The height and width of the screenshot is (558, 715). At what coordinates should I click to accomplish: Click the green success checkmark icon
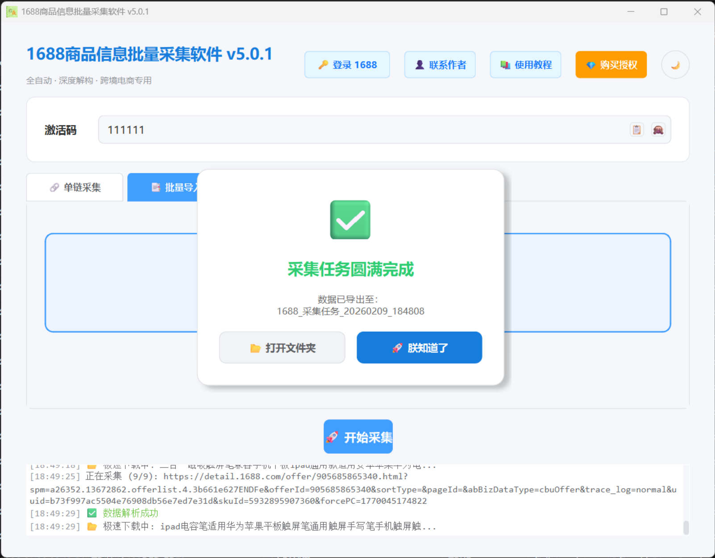point(350,220)
